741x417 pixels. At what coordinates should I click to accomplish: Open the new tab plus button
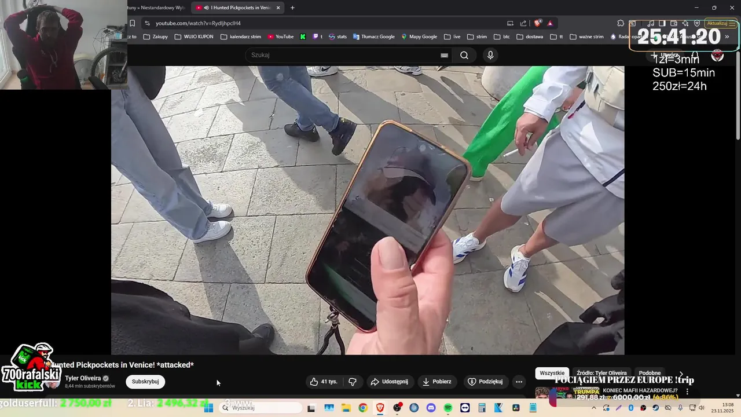click(292, 8)
